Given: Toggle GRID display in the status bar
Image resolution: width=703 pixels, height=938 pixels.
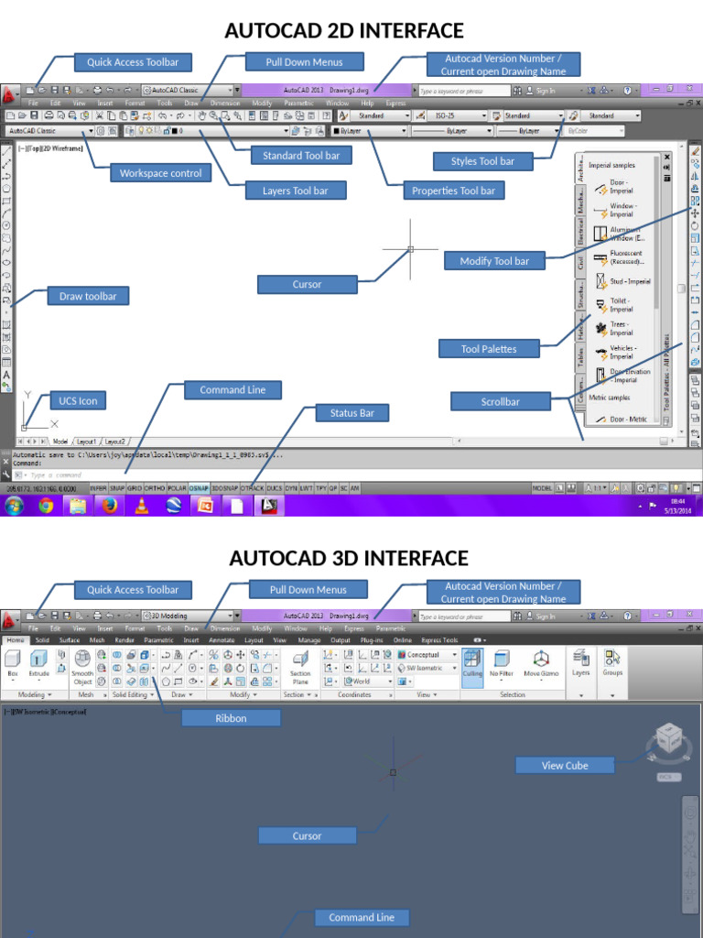Looking at the screenshot, I should pos(135,488).
